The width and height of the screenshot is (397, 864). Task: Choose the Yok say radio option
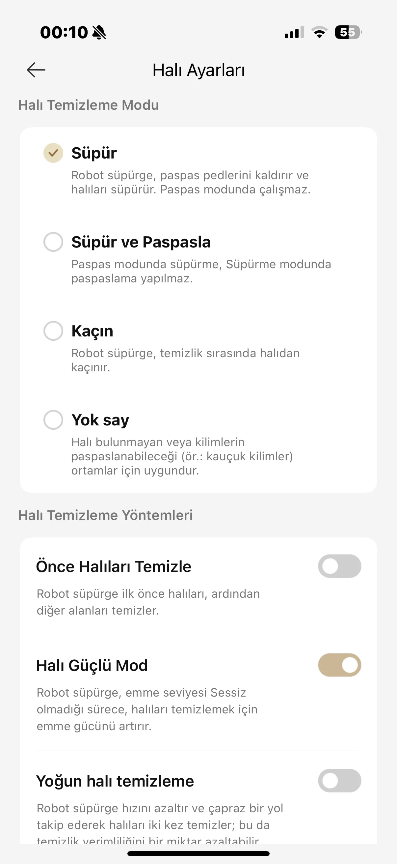click(53, 419)
